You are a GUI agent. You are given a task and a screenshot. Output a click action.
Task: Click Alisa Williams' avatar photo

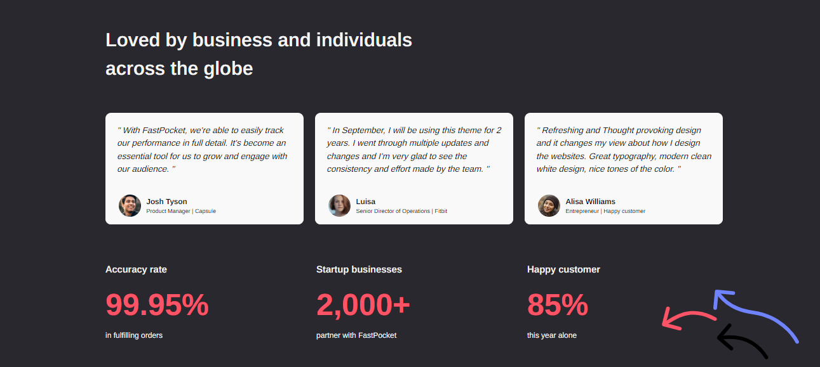coord(549,206)
